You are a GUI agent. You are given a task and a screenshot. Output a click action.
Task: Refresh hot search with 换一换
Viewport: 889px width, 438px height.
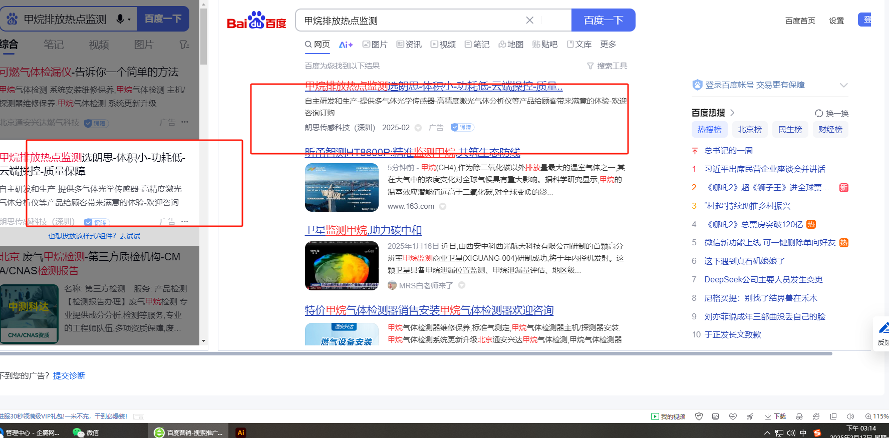[x=832, y=113]
